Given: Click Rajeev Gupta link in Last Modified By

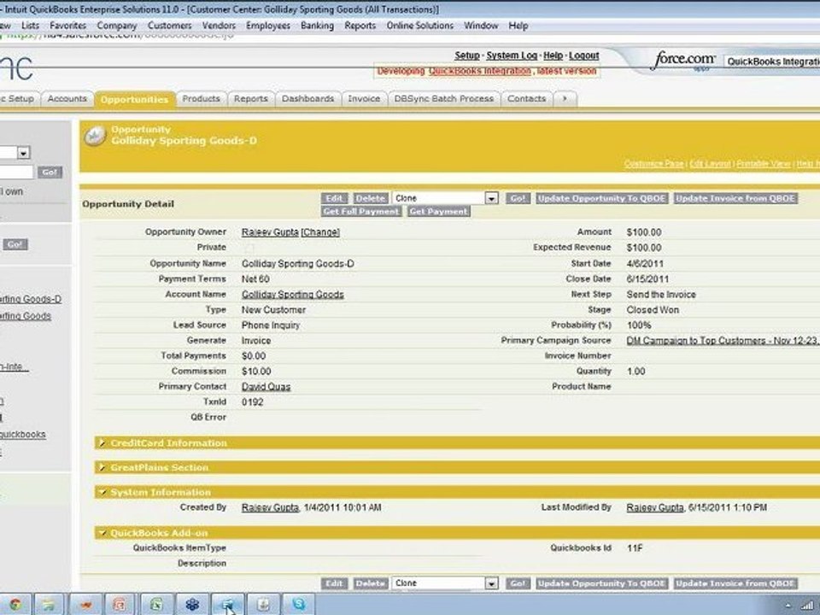Looking at the screenshot, I should point(655,507).
